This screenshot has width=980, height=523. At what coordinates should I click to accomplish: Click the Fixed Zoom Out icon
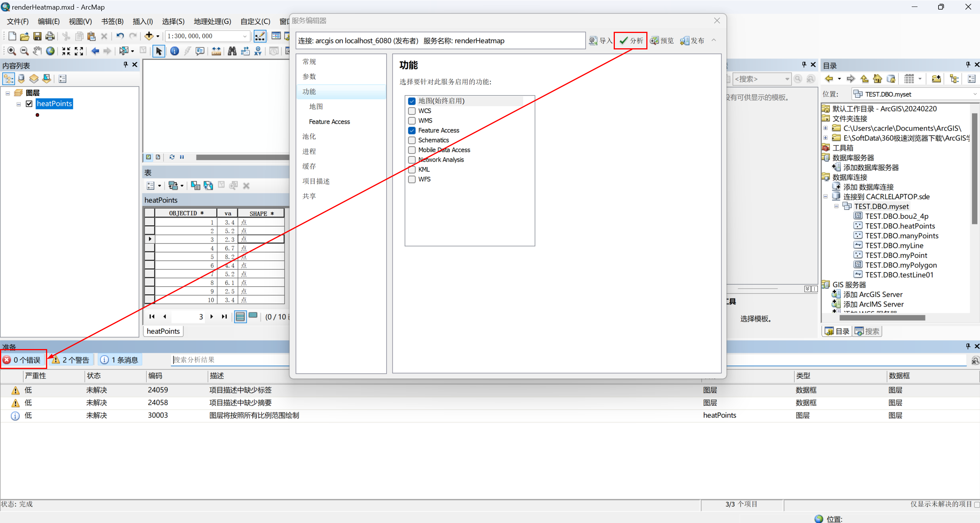[79, 51]
